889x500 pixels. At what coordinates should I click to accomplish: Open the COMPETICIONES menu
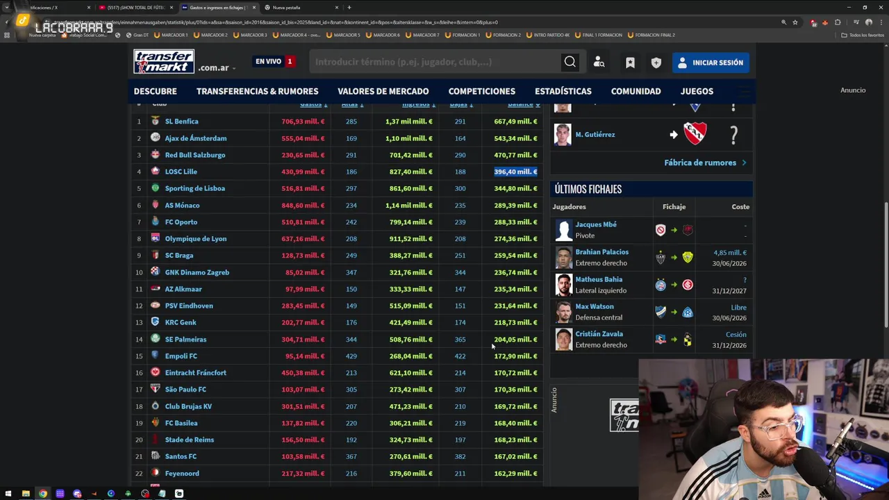click(x=481, y=91)
